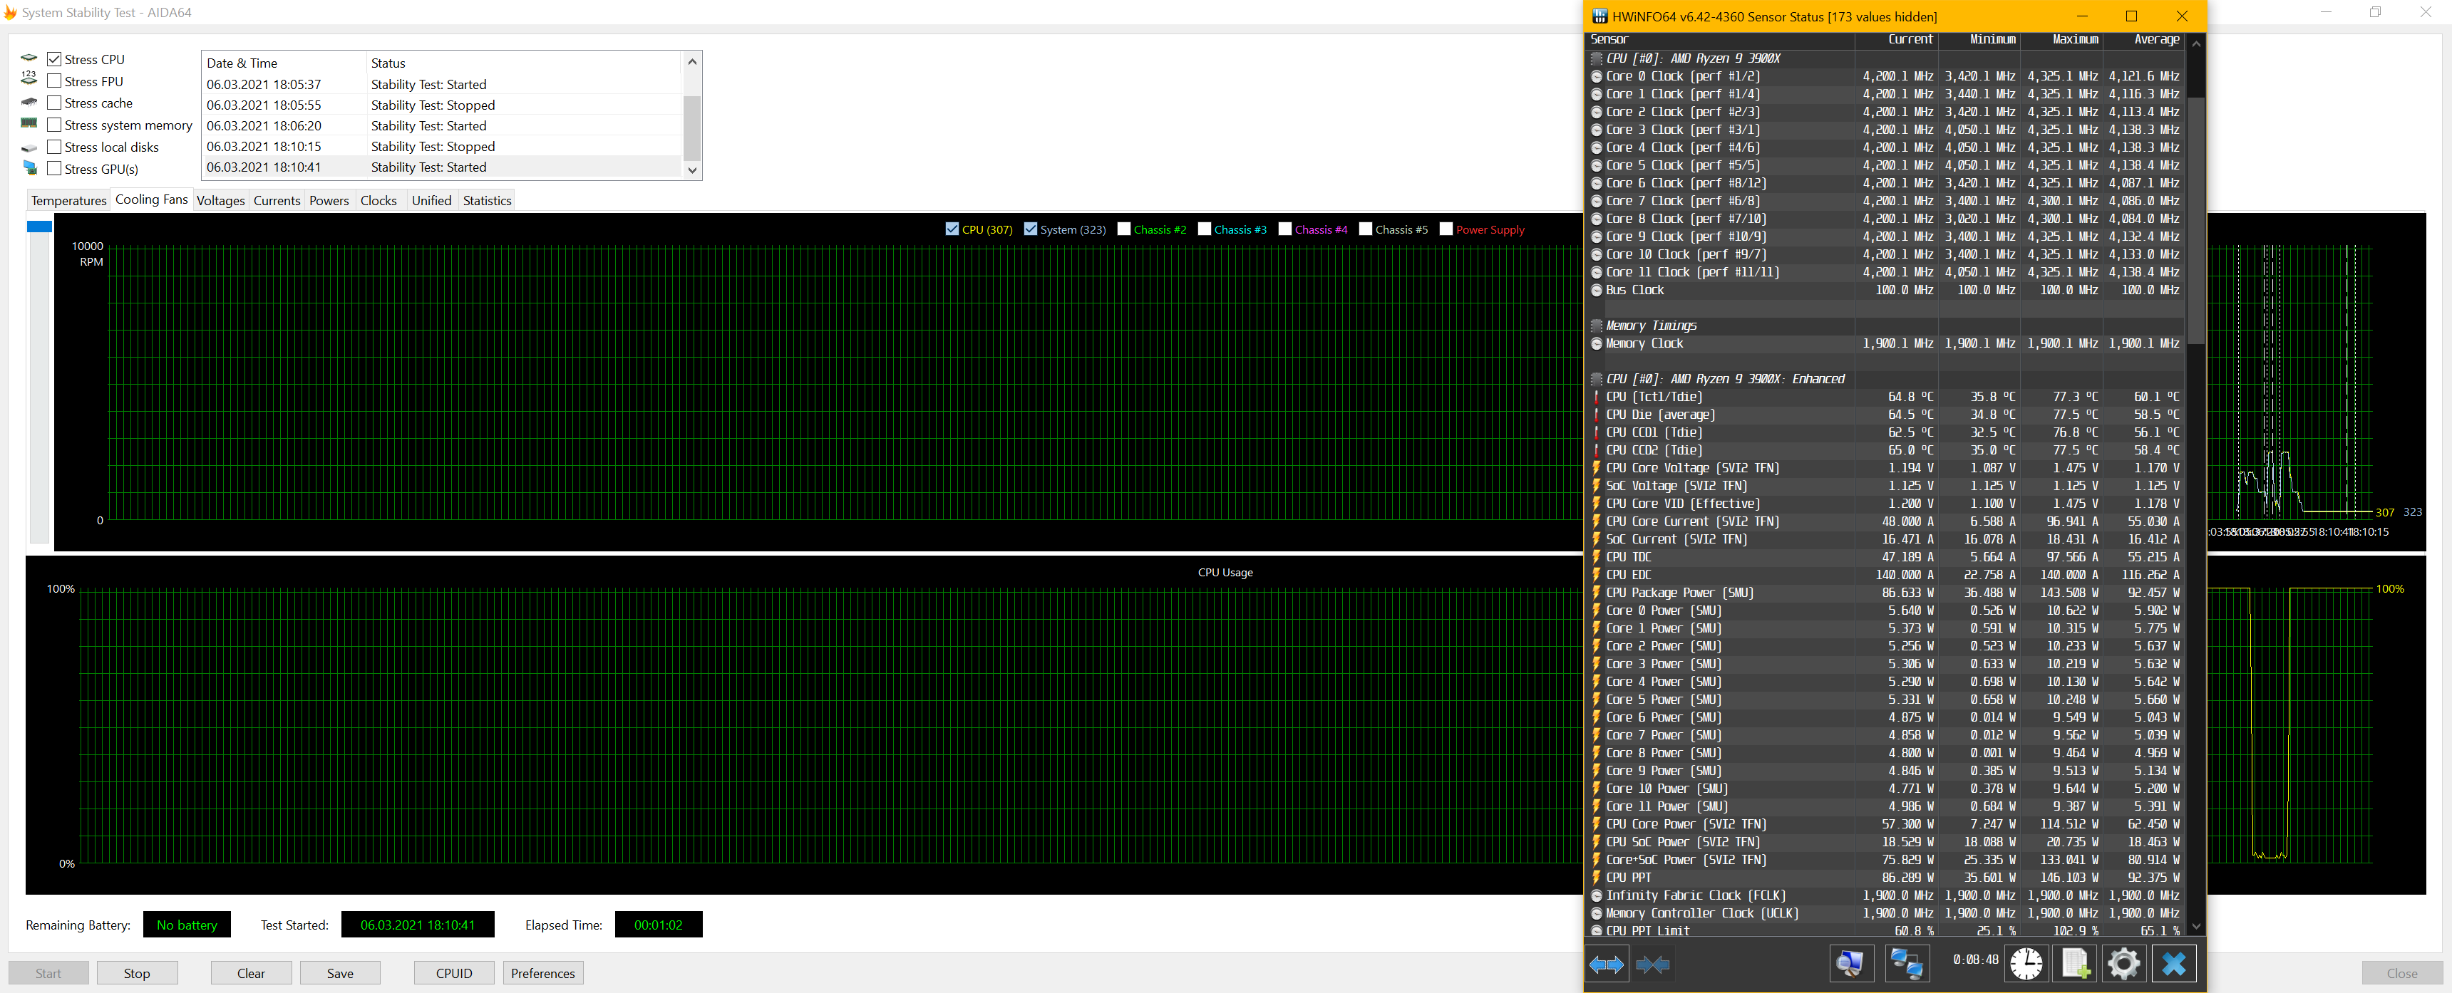Enable the Stress FPU checkbox
Screen dimensions: 2452x993
tap(54, 82)
